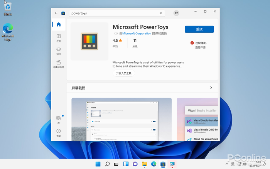Viewport: 270px width, 169px height.
Task: Open the Apps (应用) section in sidebar
Action: (x=59, y=38)
